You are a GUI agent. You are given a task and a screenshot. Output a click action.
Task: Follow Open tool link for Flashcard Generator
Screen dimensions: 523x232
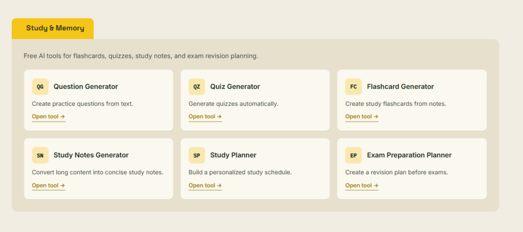362,117
